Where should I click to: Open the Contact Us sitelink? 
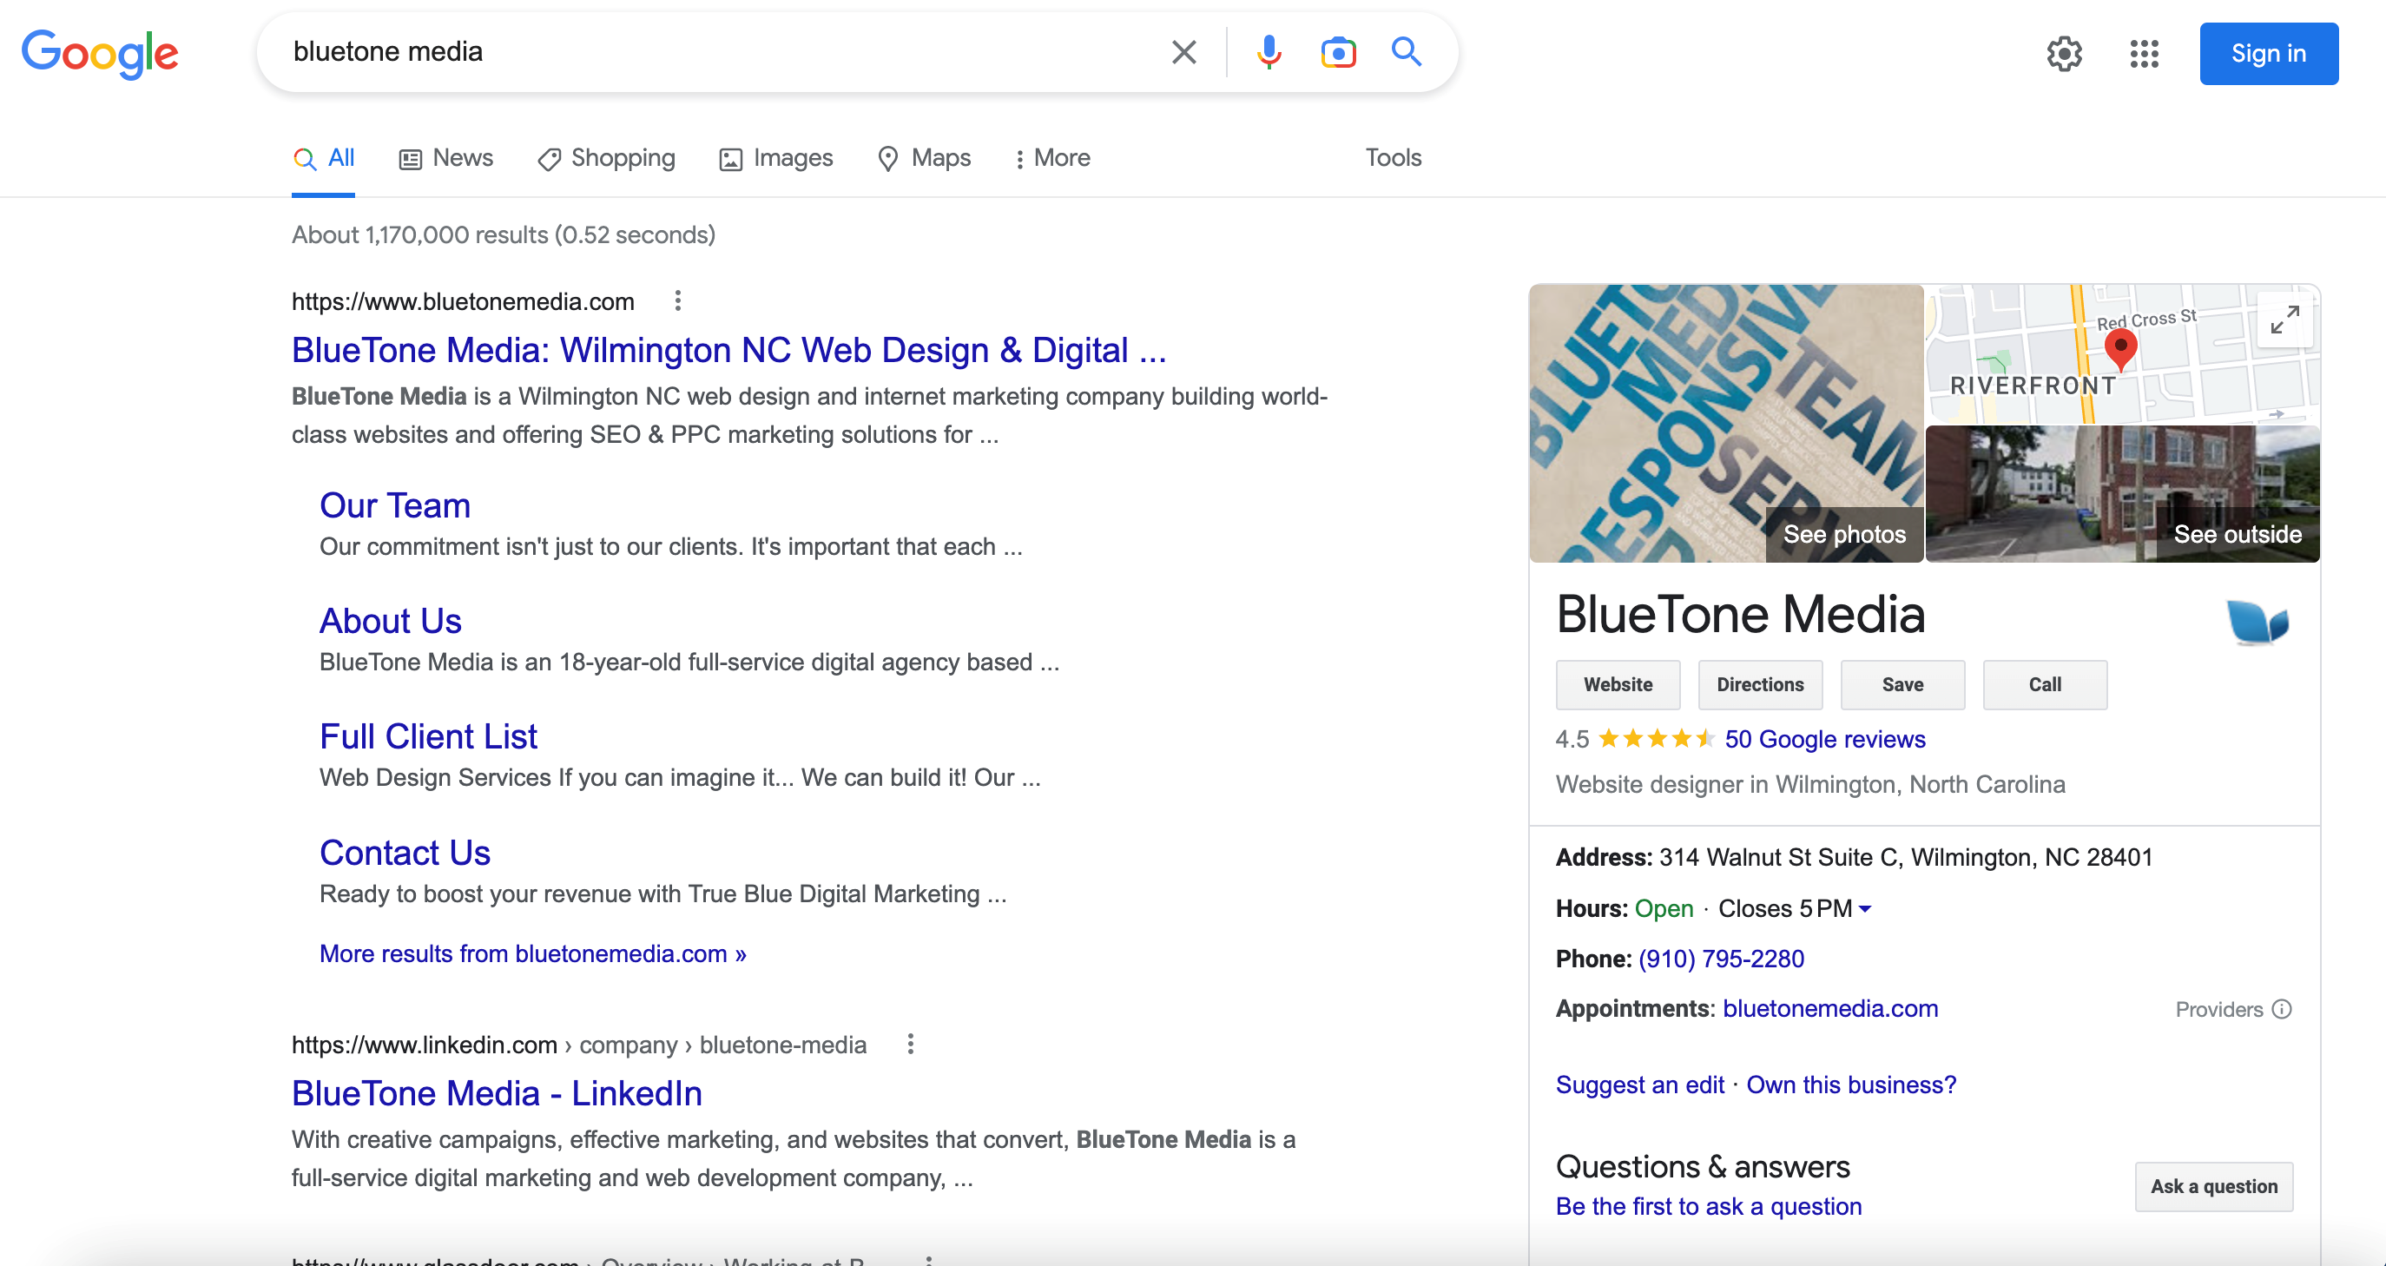click(405, 853)
